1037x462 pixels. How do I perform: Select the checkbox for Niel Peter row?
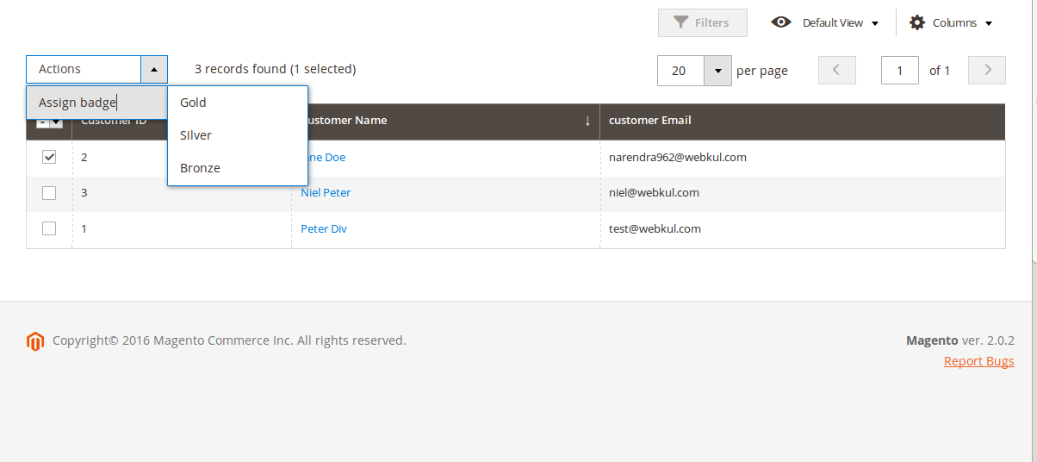(x=49, y=193)
